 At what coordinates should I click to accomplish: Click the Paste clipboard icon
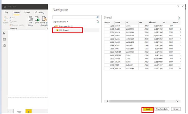tap(5, 19)
